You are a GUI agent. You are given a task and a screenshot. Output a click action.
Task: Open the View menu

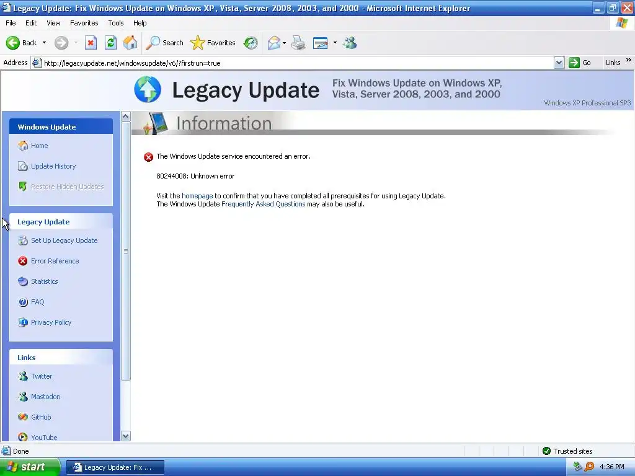tap(53, 23)
